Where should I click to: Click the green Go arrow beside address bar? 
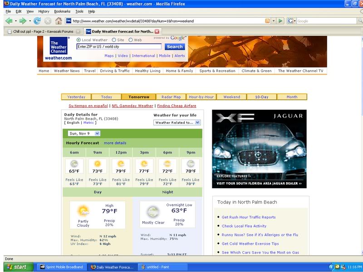pyautogui.click(x=280, y=21)
